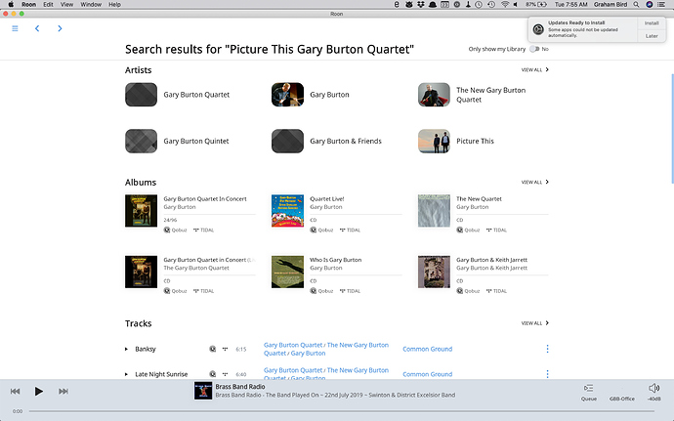
Task: Click the Gary Burton artist photo
Action: tap(287, 95)
